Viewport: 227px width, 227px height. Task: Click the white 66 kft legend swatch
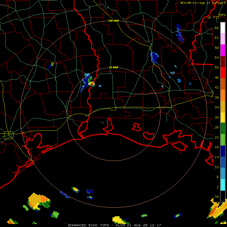tap(223, 28)
